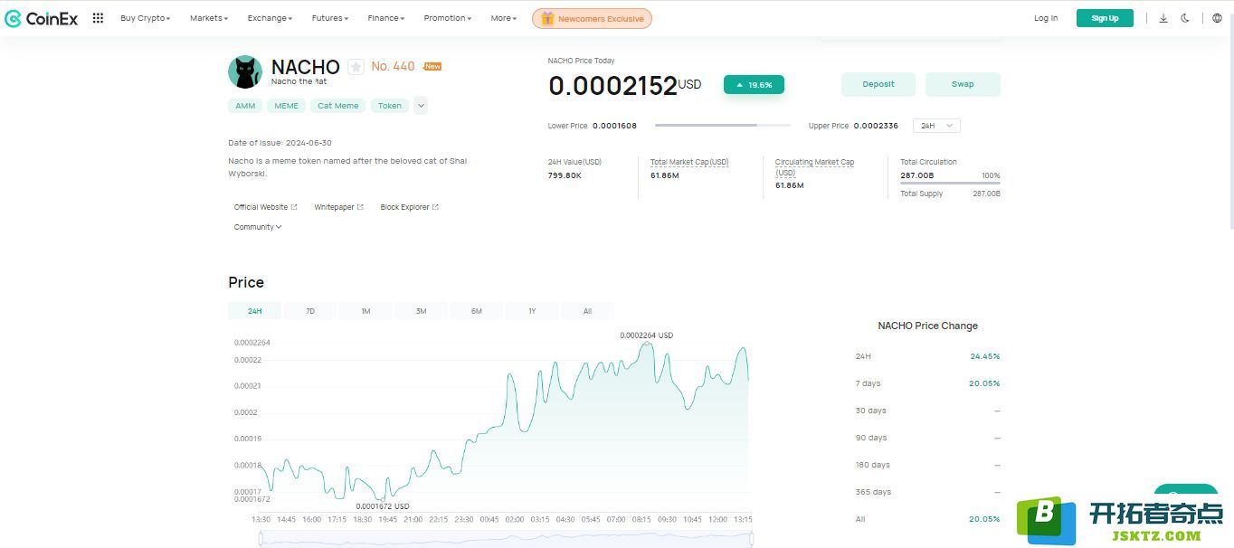This screenshot has height=548, width=1234.
Task: Click the NACHO cat token avatar
Action: tap(245, 72)
